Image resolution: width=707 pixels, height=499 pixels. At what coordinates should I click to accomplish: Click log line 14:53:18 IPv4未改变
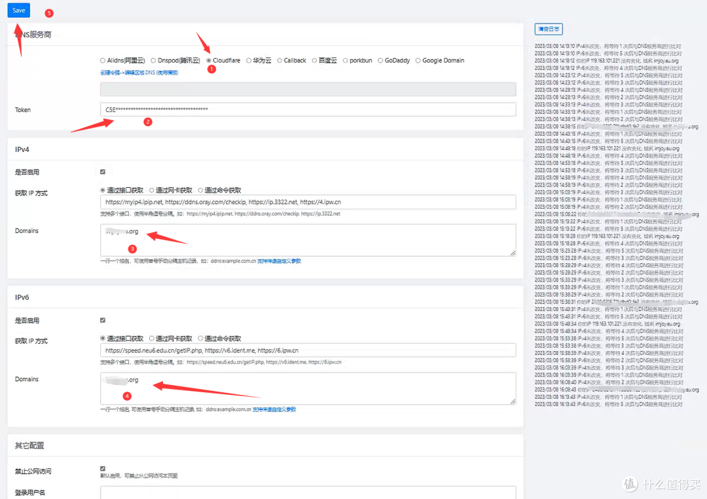[x=608, y=163]
